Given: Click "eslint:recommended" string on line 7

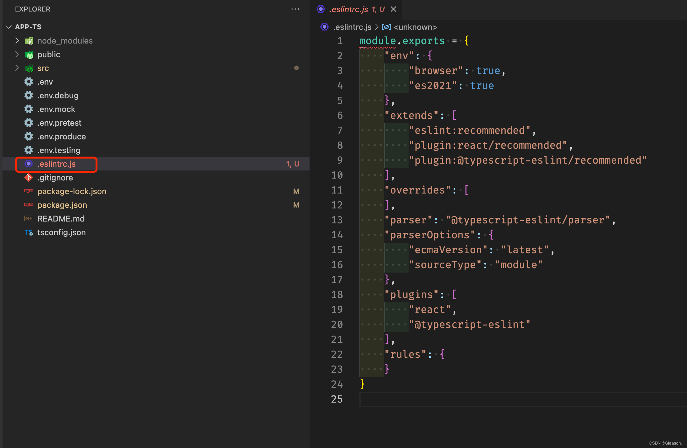Looking at the screenshot, I should pyautogui.click(x=470, y=130).
